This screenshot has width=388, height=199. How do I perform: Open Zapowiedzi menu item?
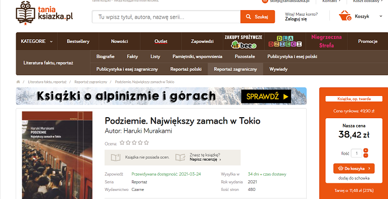[202, 41]
